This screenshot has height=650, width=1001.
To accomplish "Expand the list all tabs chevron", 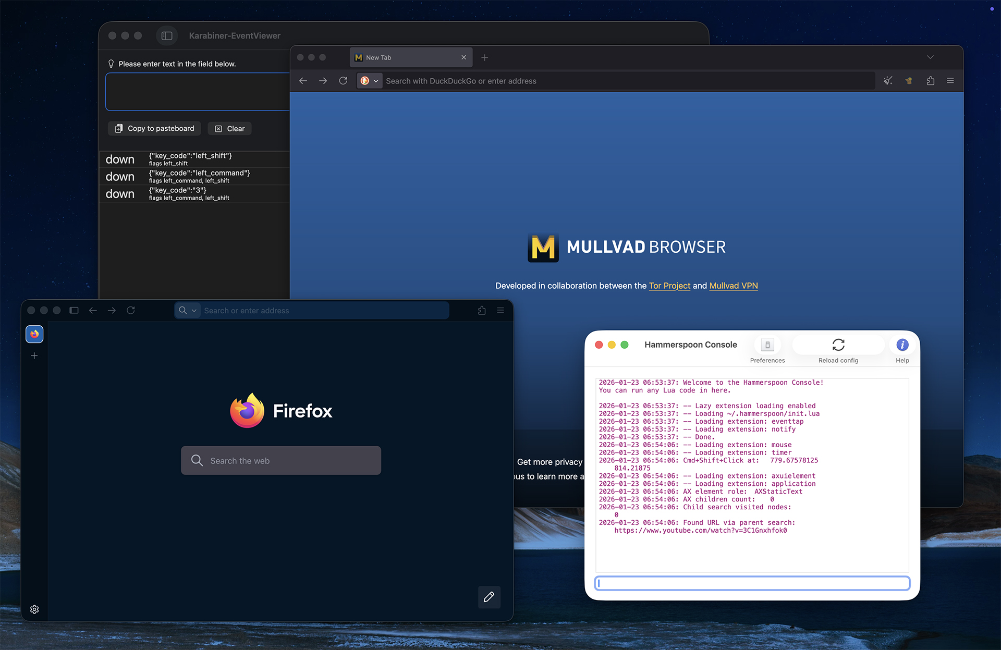I will pos(930,57).
